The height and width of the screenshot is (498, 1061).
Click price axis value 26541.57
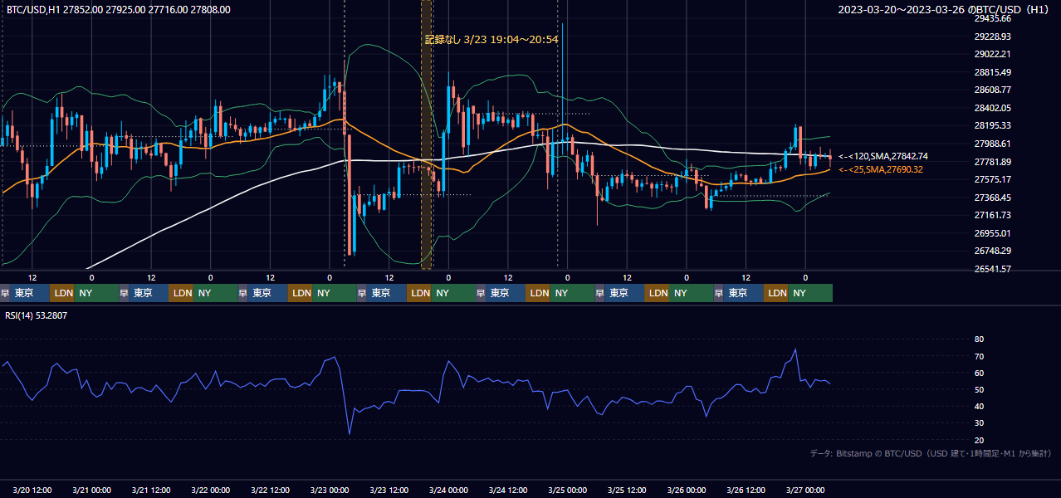click(992, 269)
